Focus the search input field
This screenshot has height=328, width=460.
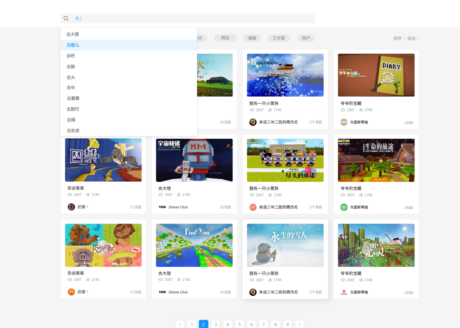pos(187,18)
